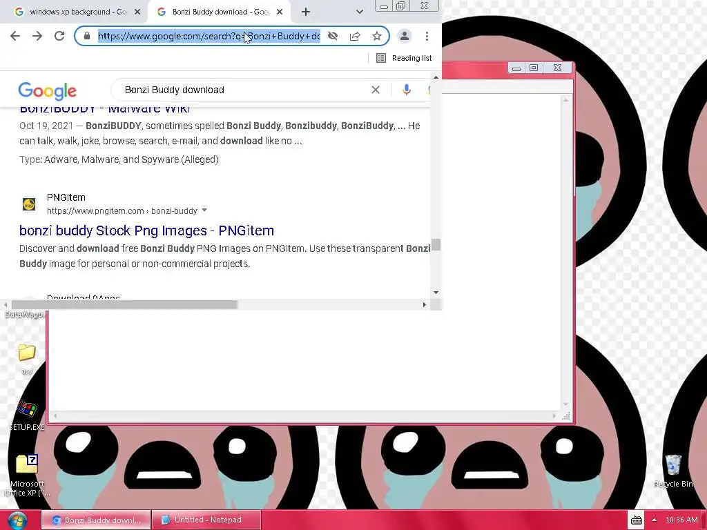Switch to Bonzi Buddy Chrome taskbar button
This screenshot has width=707, height=530.
pos(96,520)
